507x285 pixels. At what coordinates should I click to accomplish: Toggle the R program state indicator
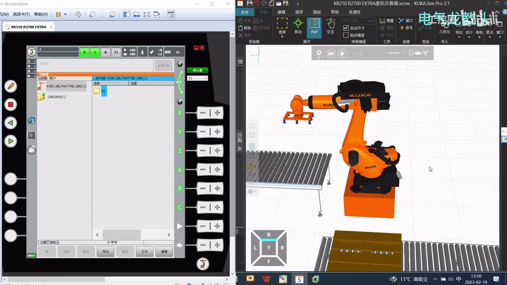tap(105, 52)
